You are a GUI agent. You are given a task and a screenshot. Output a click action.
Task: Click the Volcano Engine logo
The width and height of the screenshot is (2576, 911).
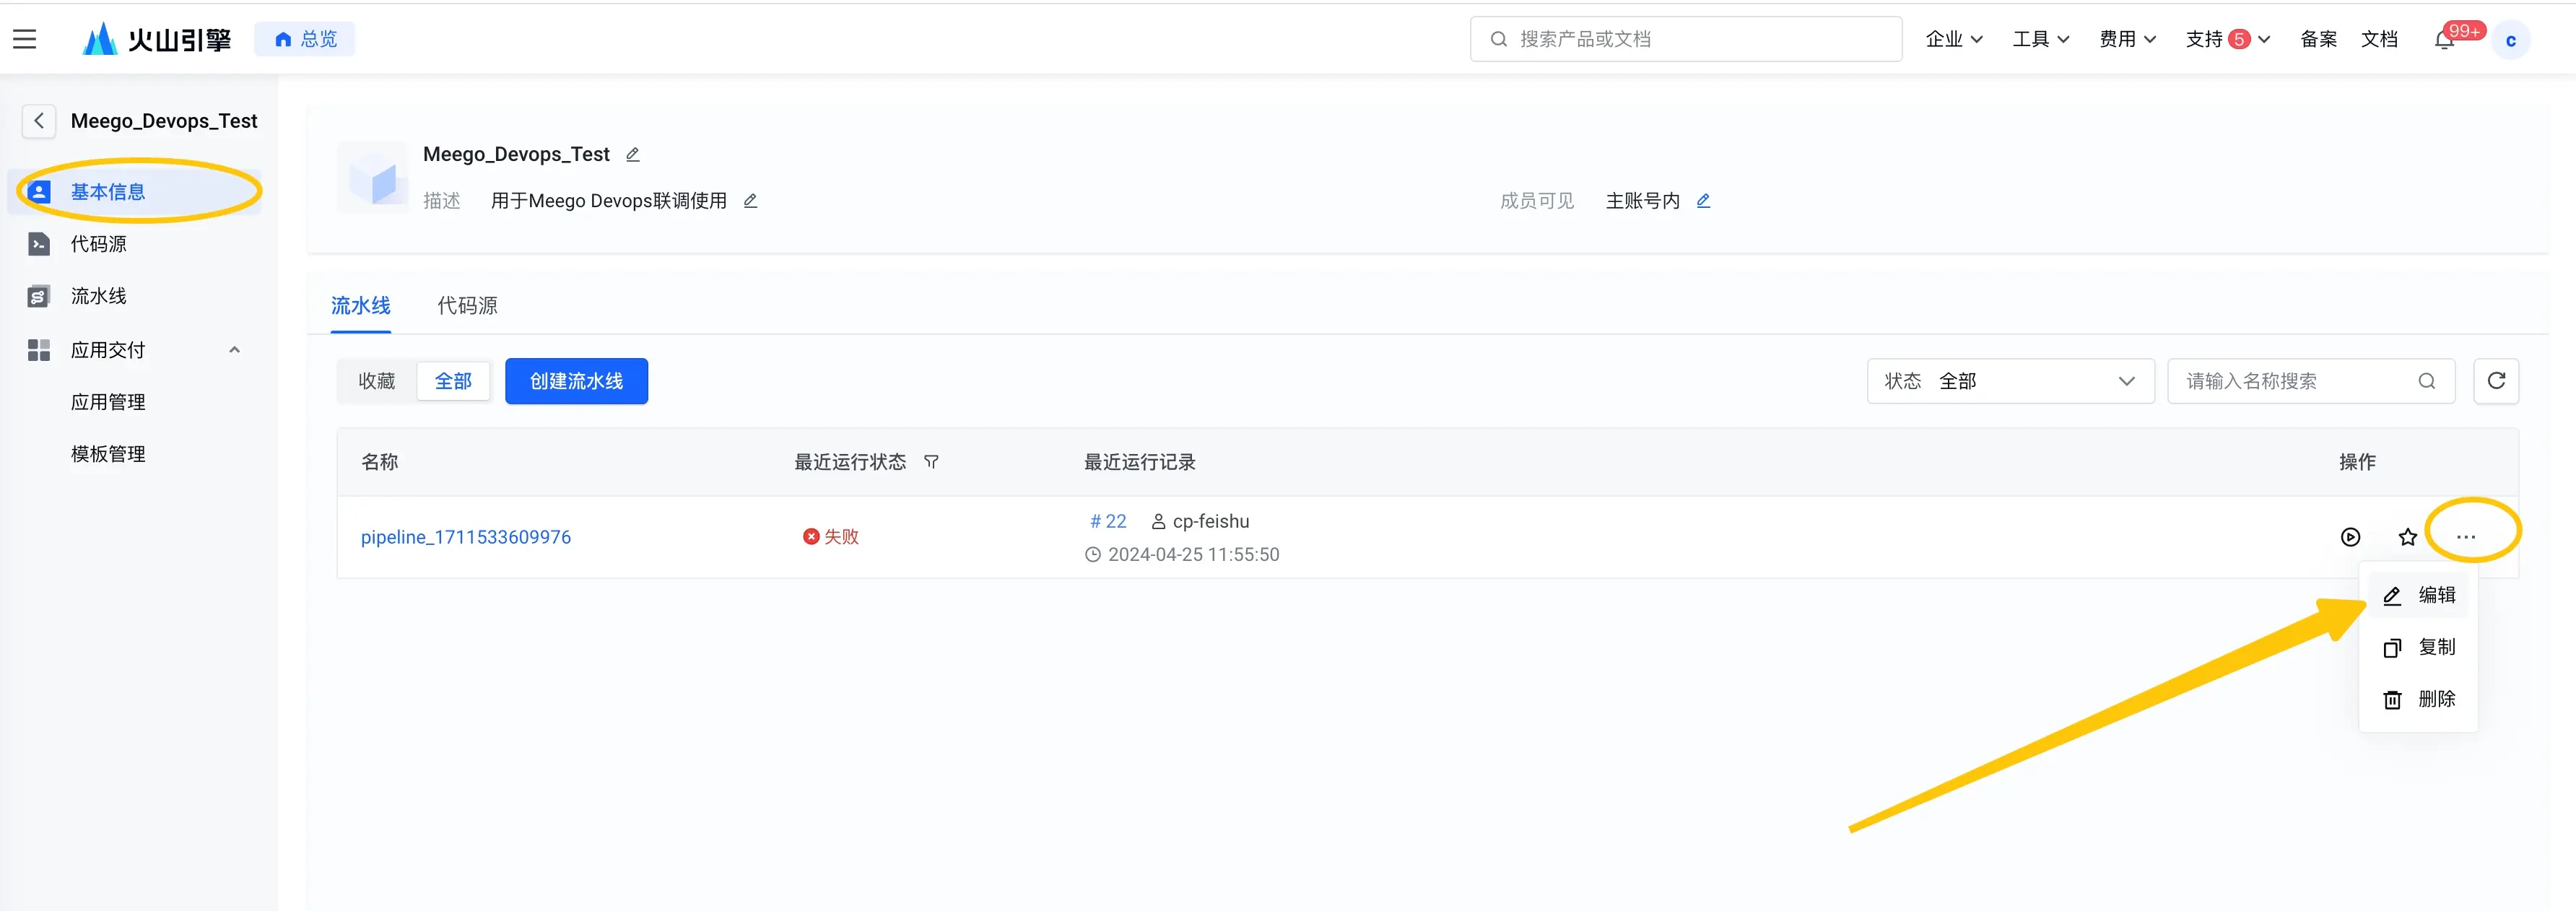coord(156,39)
